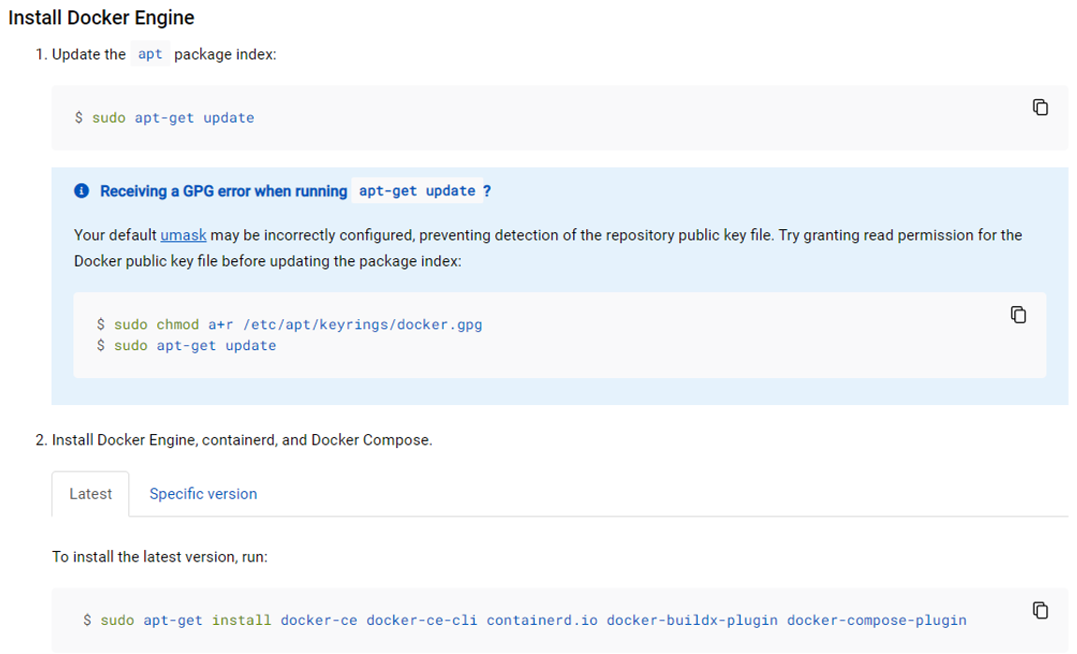Screen dimensions: 1077x654
Task: Click the 'Your default' text before the umask link
Action: coord(115,235)
